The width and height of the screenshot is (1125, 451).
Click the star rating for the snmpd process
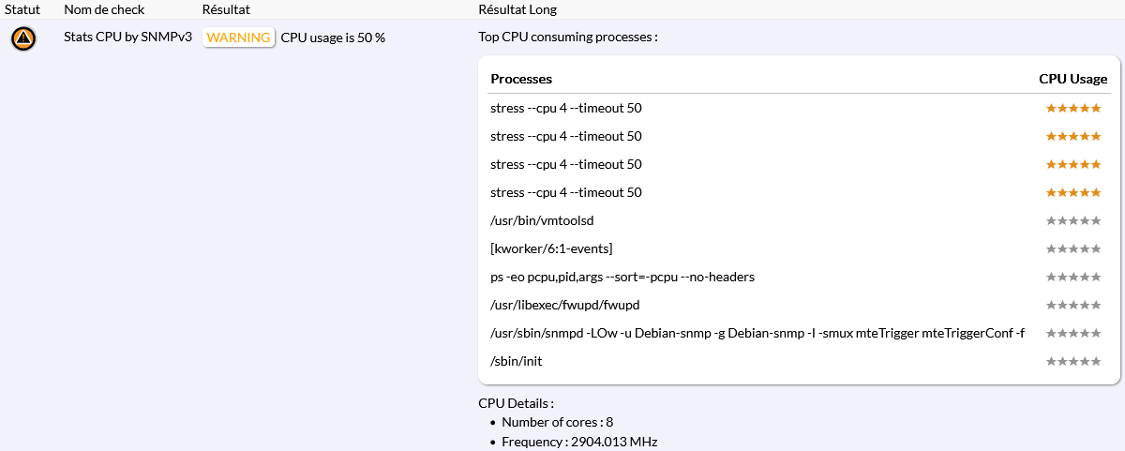click(1072, 334)
